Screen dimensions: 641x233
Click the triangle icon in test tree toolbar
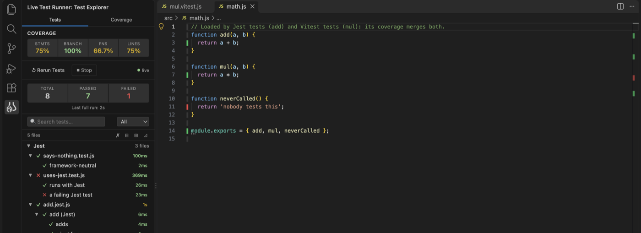coord(146,135)
